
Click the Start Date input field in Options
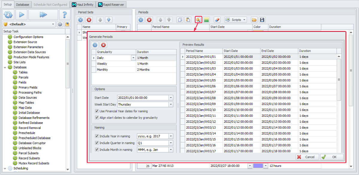(143, 98)
